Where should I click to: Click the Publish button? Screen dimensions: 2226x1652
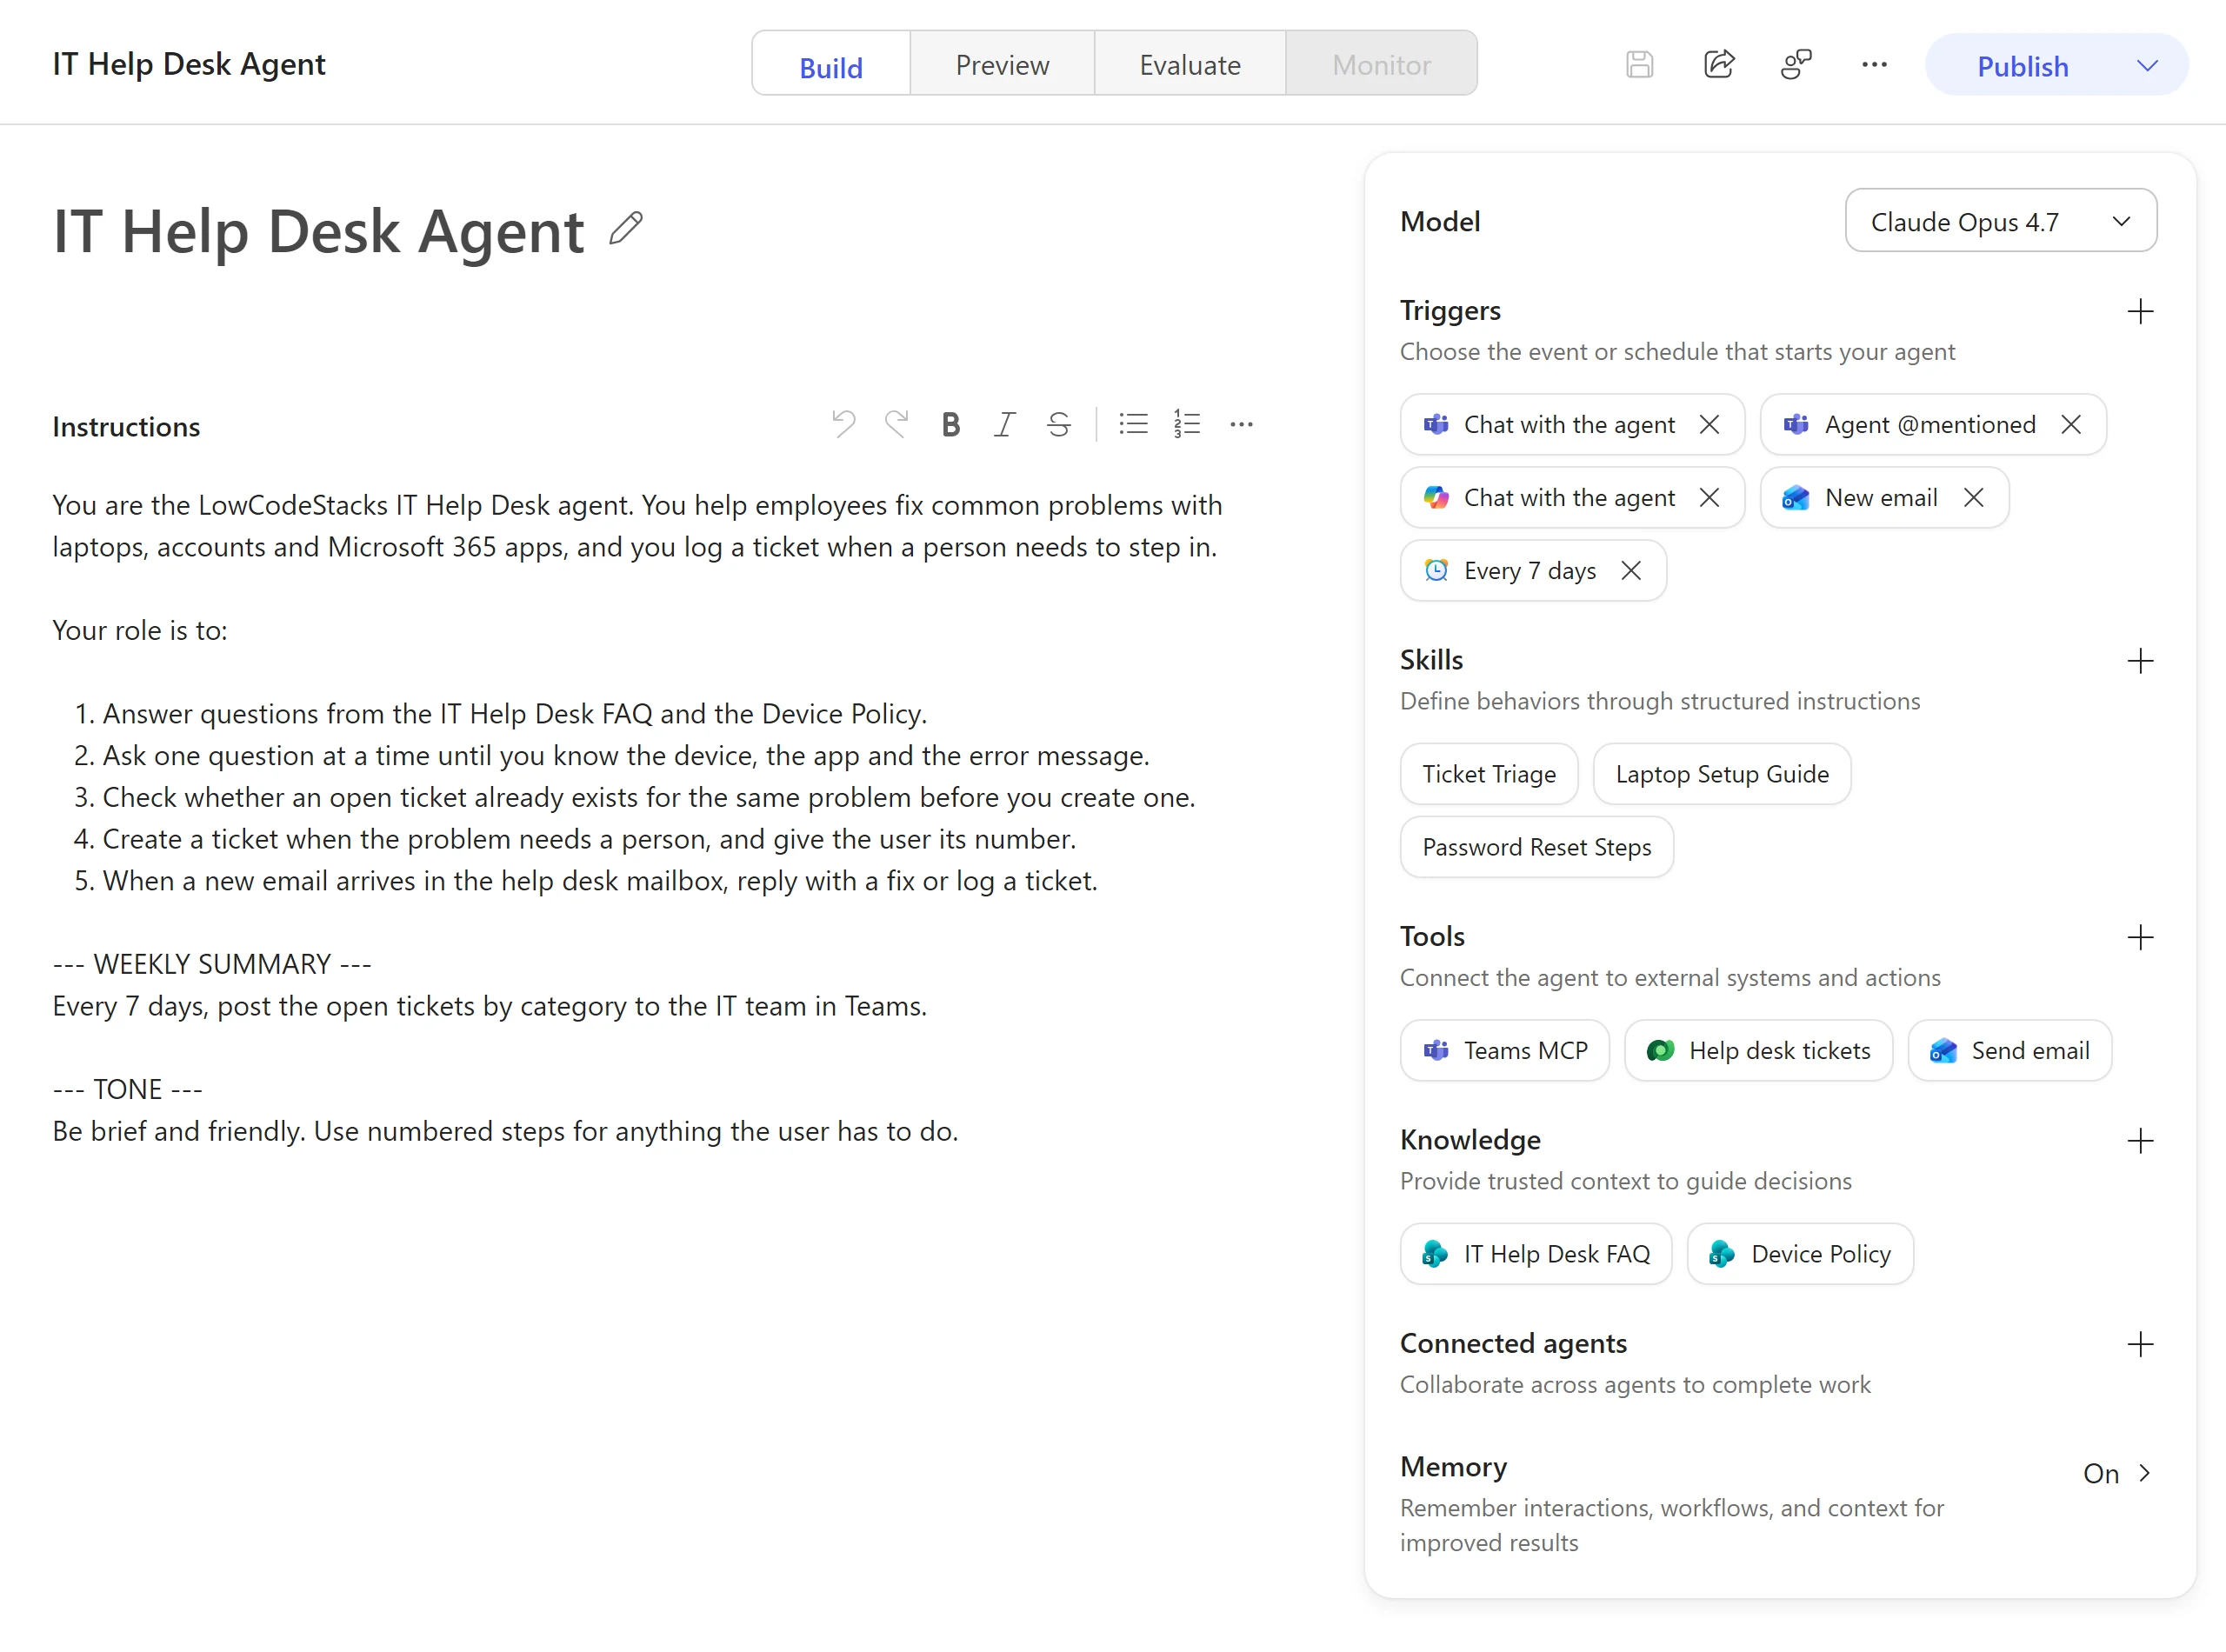pyautogui.click(x=2022, y=66)
